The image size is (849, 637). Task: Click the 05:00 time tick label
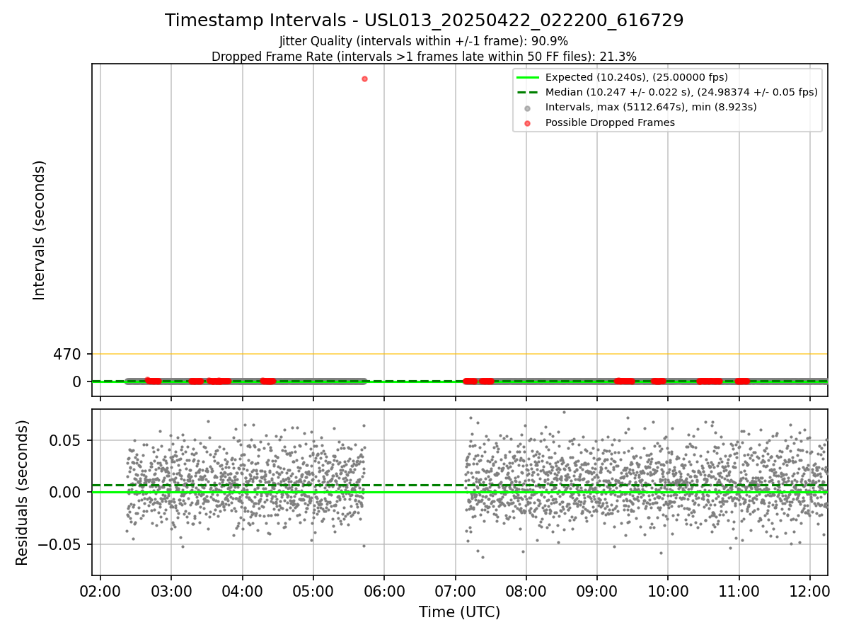[313, 591]
